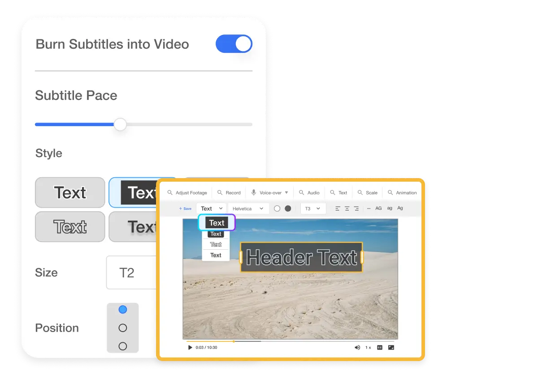Select the top Position radio button
538x392 pixels.
tap(123, 310)
